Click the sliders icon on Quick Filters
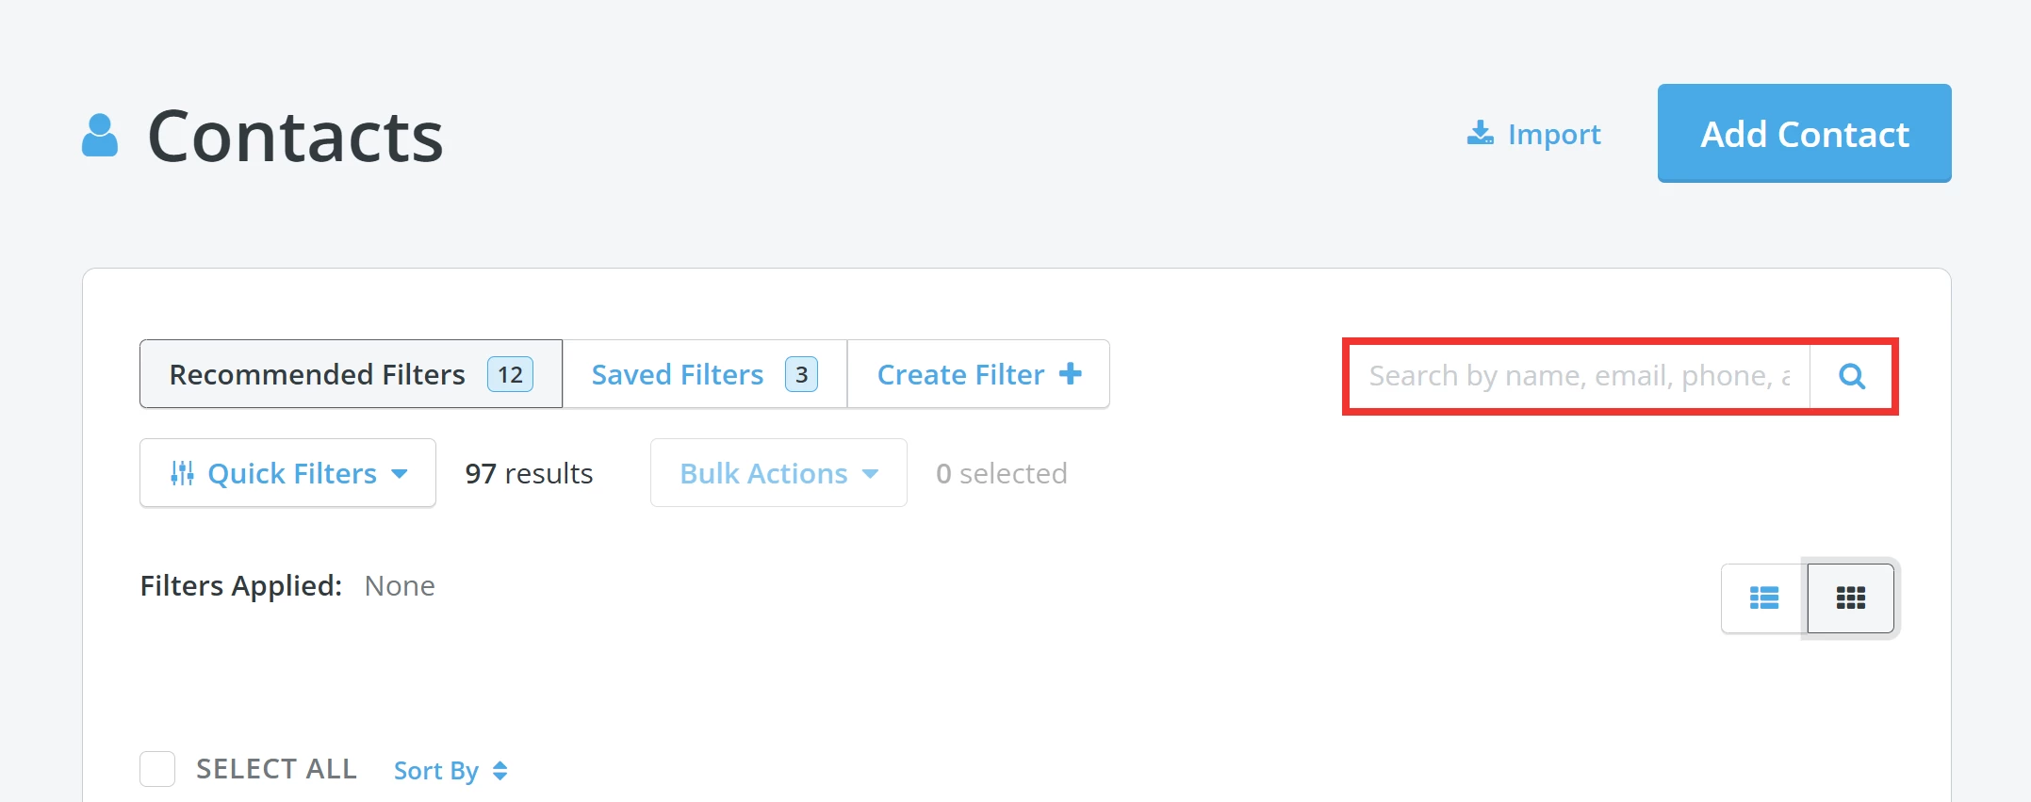 click(x=183, y=472)
